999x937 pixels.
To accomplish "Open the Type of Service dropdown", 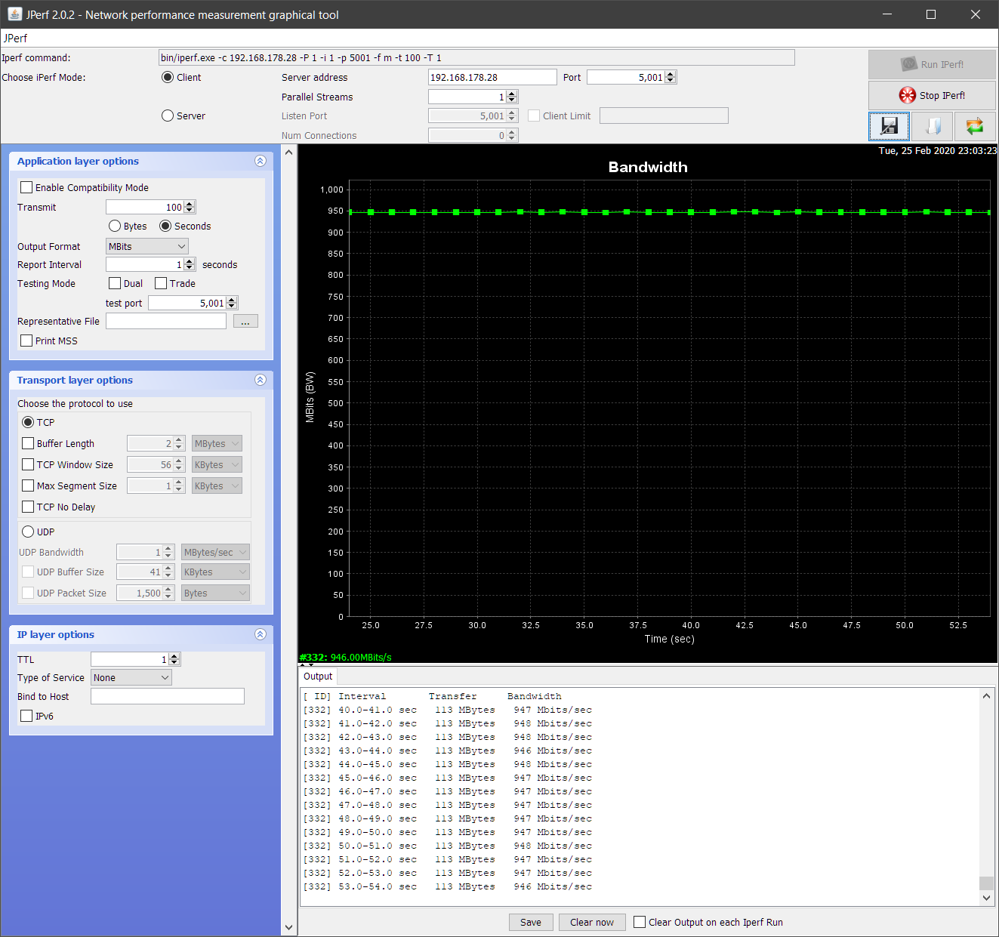I will click(131, 677).
